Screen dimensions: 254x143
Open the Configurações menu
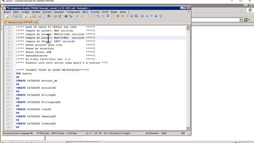(x=73, y=12)
